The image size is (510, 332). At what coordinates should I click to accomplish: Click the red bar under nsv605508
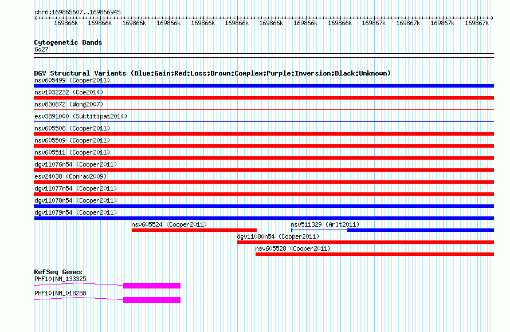[264, 134]
